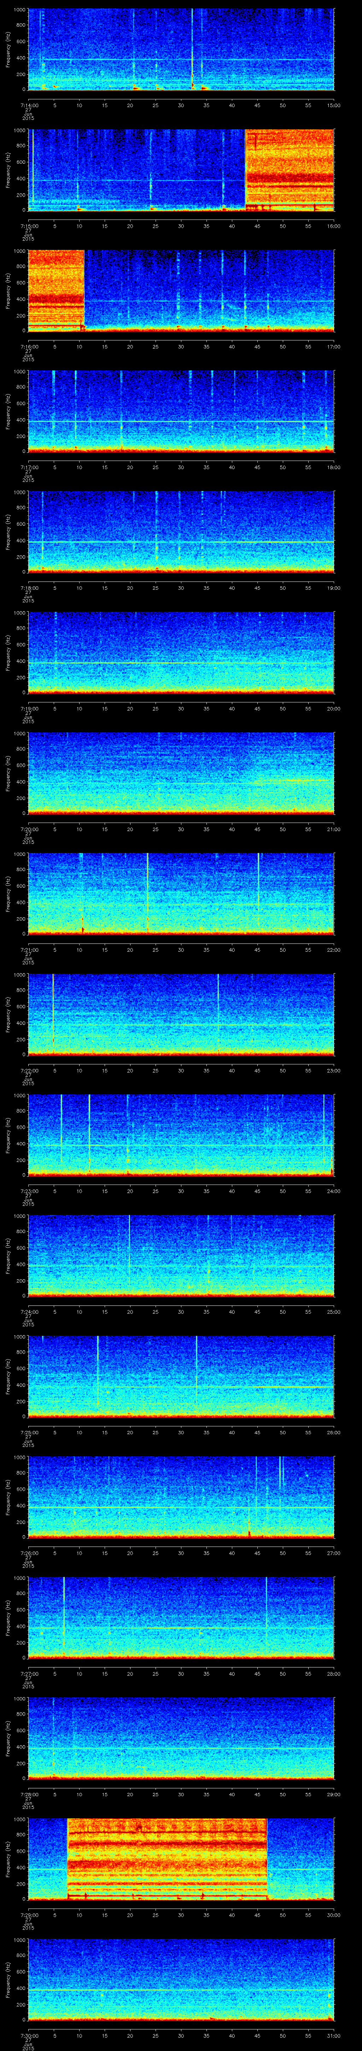Click the 22:00 end time label

[333, 949]
